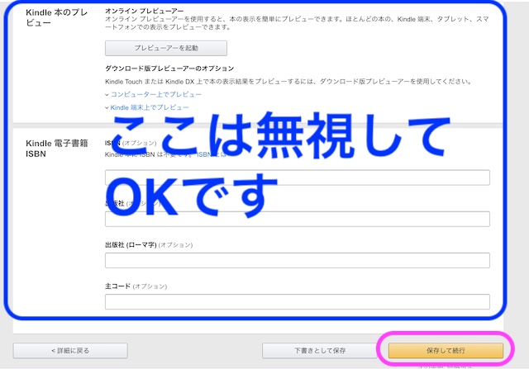
Task: Click chevron beside Kindle 端末上でプレビュー
Action: click(x=107, y=107)
